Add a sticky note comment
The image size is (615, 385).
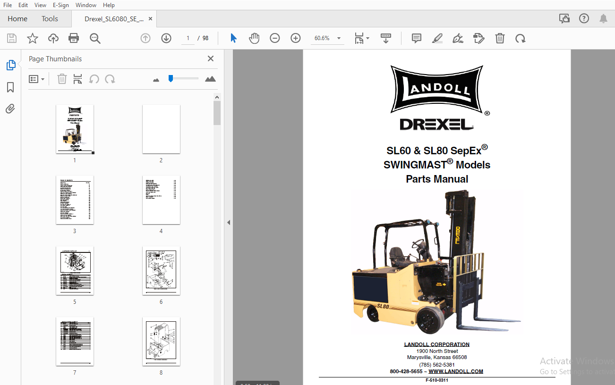point(417,38)
